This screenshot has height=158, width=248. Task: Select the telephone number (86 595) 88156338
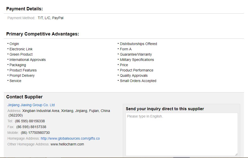click(30, 121)
